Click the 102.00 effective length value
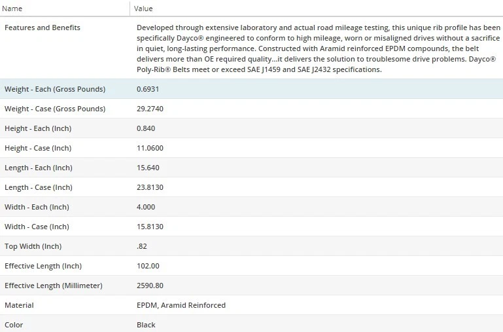This screenshot has width=503, height=332. [148, 266]
